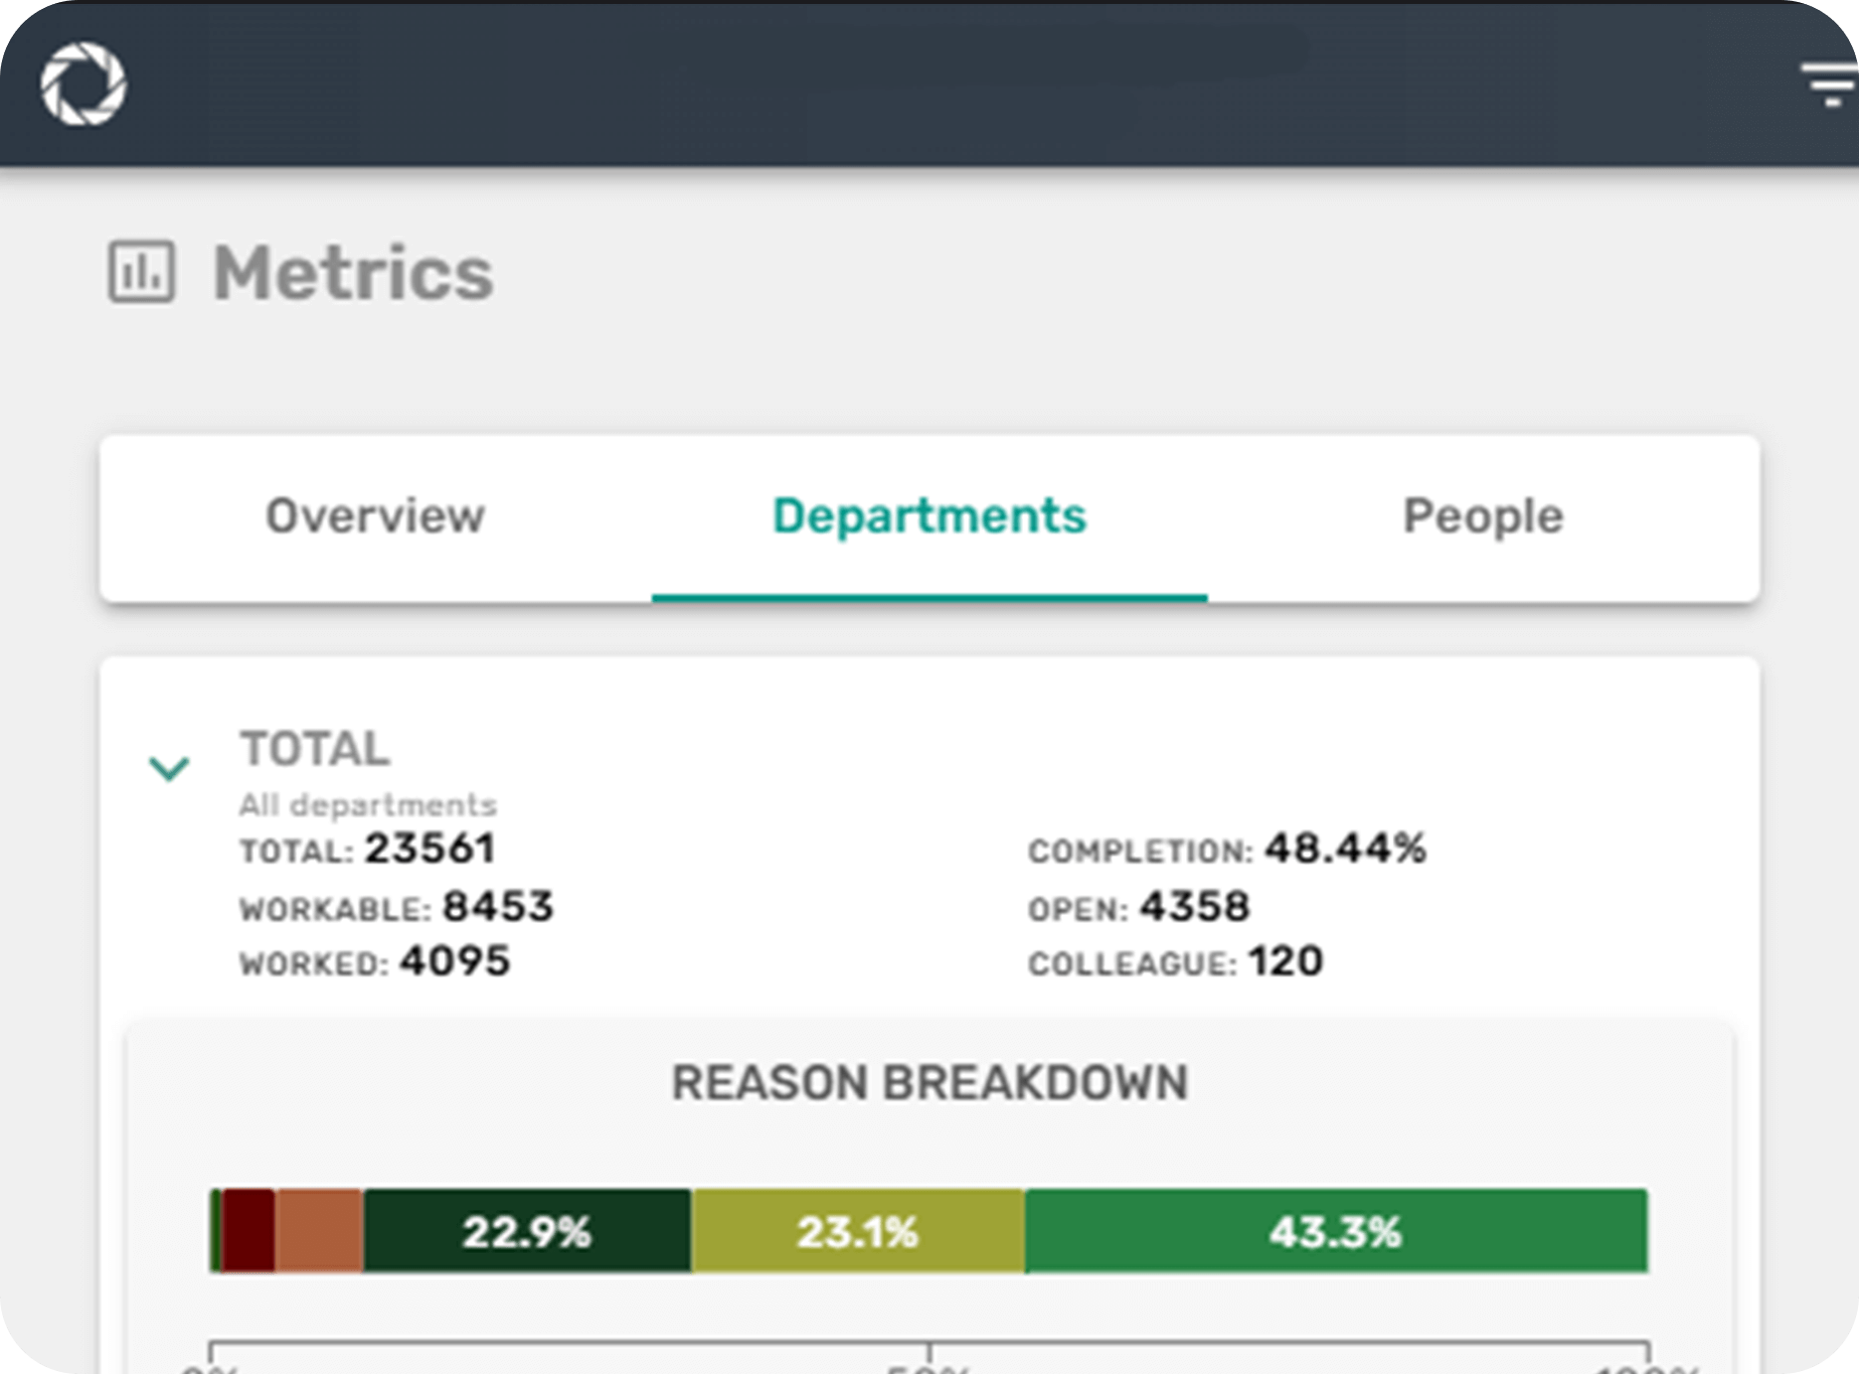
Task: Switch to the Overview tab
Action: click(x=375, y=517)
